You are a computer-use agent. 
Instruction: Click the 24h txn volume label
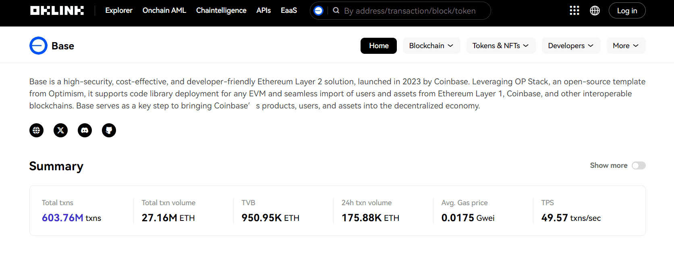tap(367, 203)
